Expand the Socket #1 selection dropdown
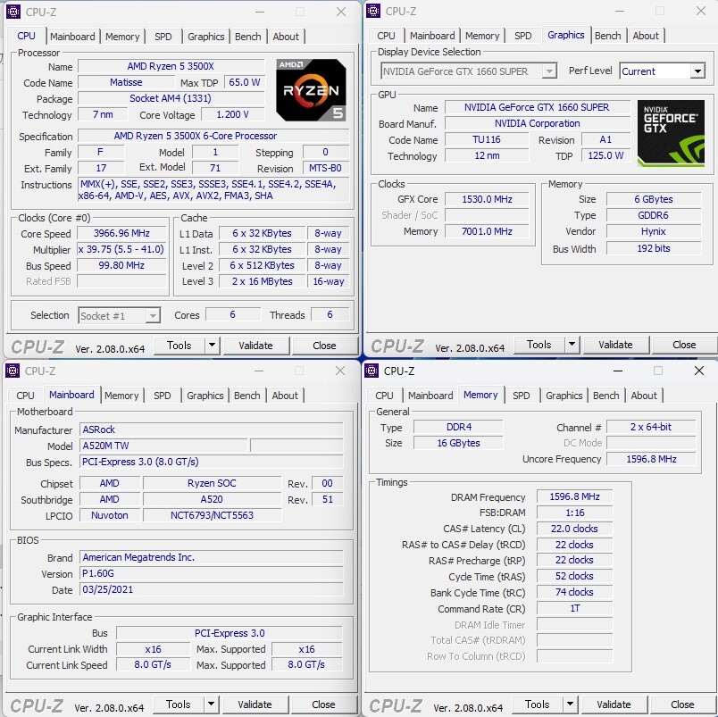The width and height of the screenshot is (718, 717). point(153,315)
